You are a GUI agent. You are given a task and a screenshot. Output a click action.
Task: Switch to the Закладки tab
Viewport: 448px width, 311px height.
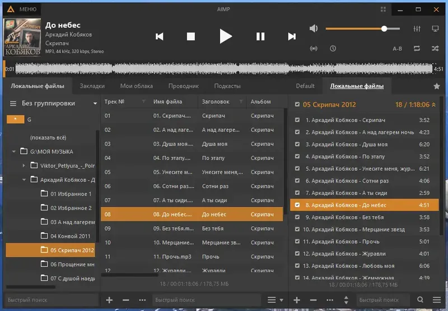click(92, 86)
